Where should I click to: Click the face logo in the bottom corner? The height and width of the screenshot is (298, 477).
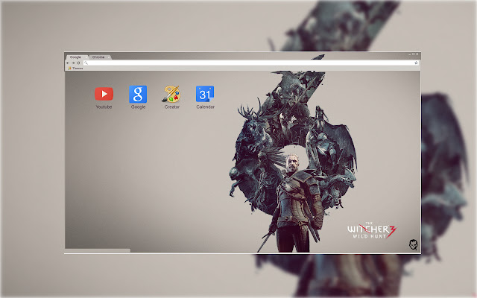[413, 244]
